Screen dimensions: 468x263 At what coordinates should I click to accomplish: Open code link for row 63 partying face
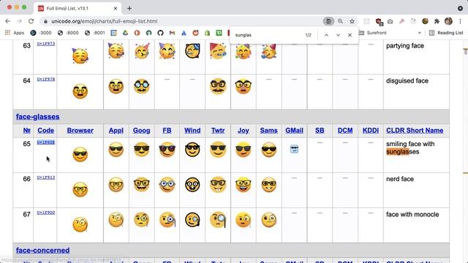pyautogui.click(x=45, y=44)
